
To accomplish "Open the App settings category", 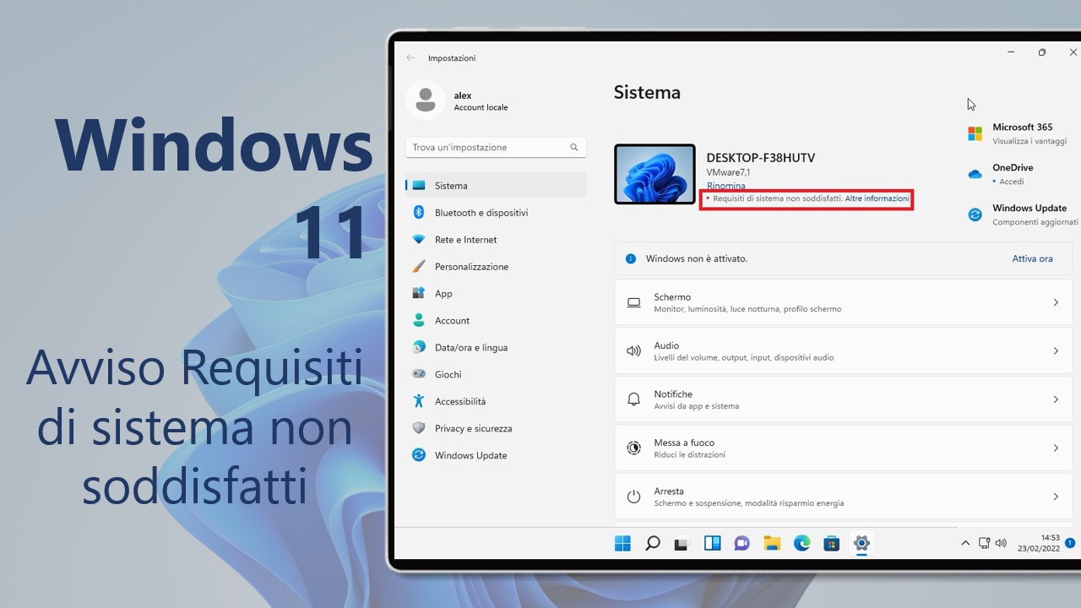I will tap(496, 294).
